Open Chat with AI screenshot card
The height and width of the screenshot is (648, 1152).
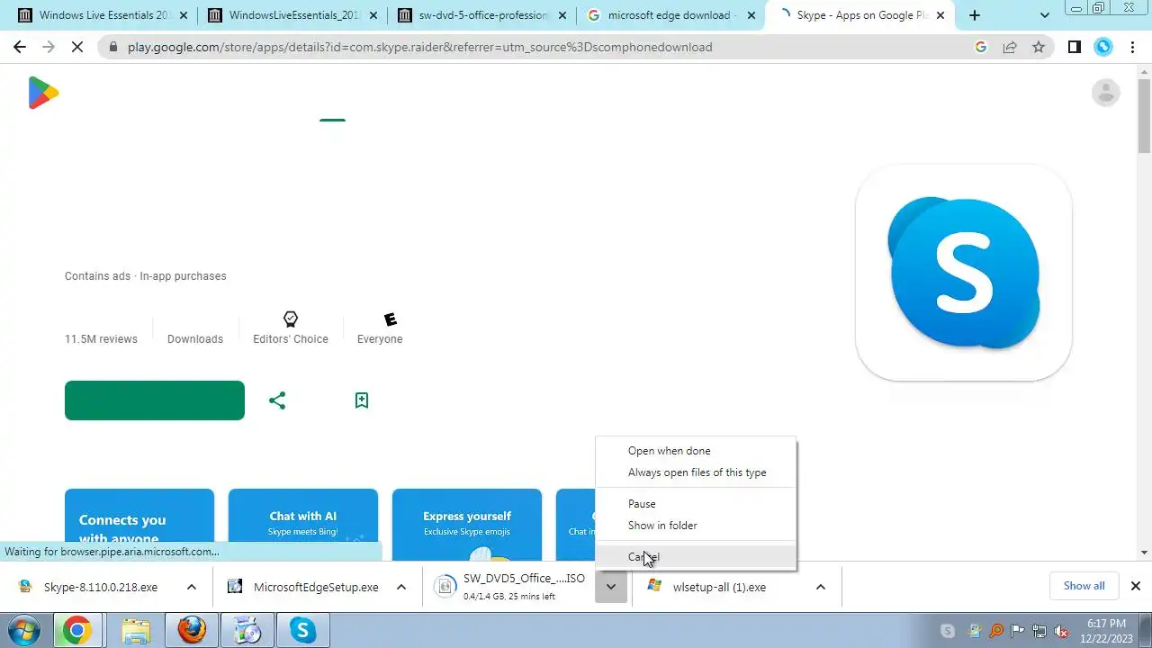[x=303, y=526]
